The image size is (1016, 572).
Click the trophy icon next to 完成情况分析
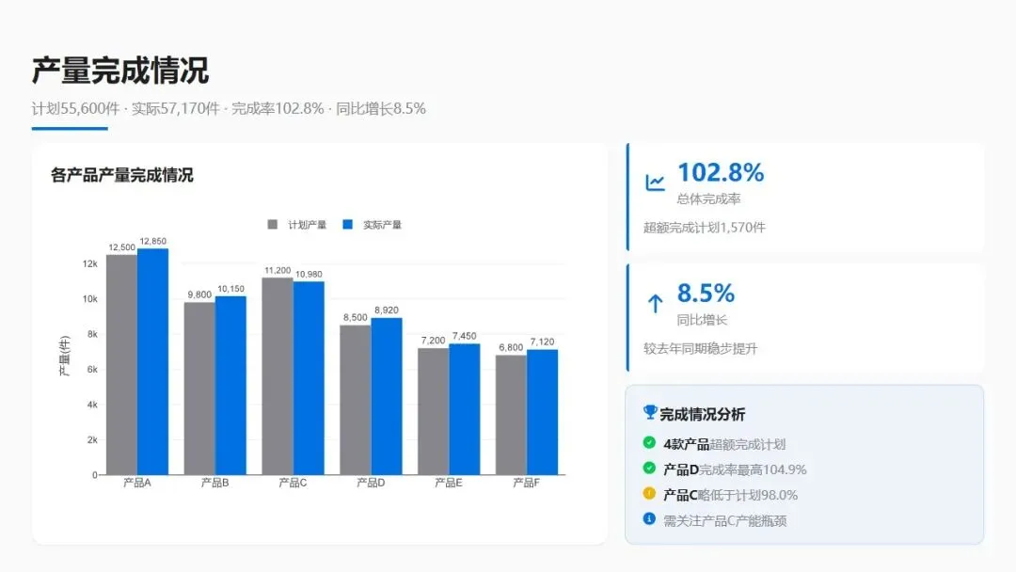[x=650, y=412]
